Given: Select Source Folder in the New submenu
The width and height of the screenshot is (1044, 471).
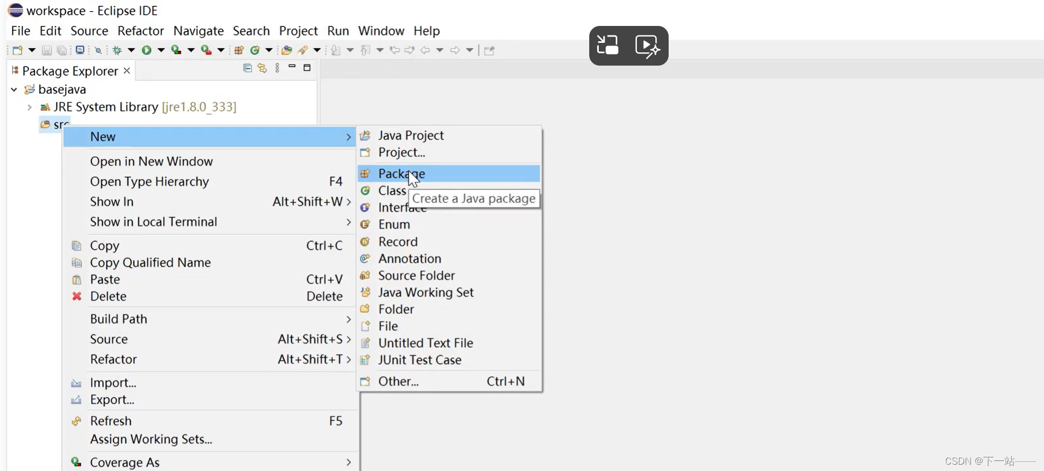Looking at the screenshot, I should click(449, 276).
